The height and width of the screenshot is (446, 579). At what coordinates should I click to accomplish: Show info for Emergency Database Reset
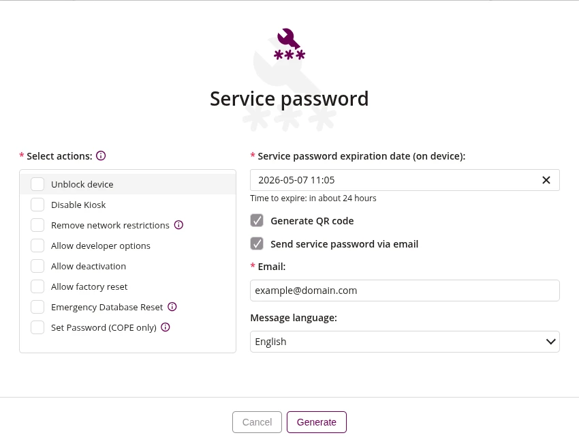172,307
